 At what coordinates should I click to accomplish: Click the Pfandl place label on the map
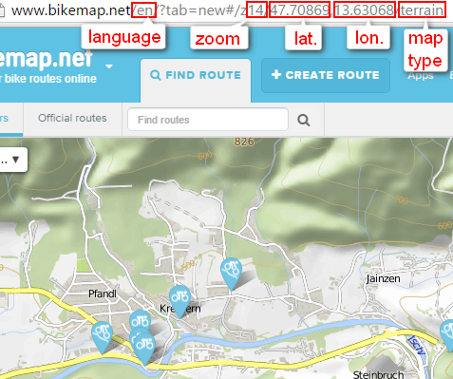coord(103,294)
